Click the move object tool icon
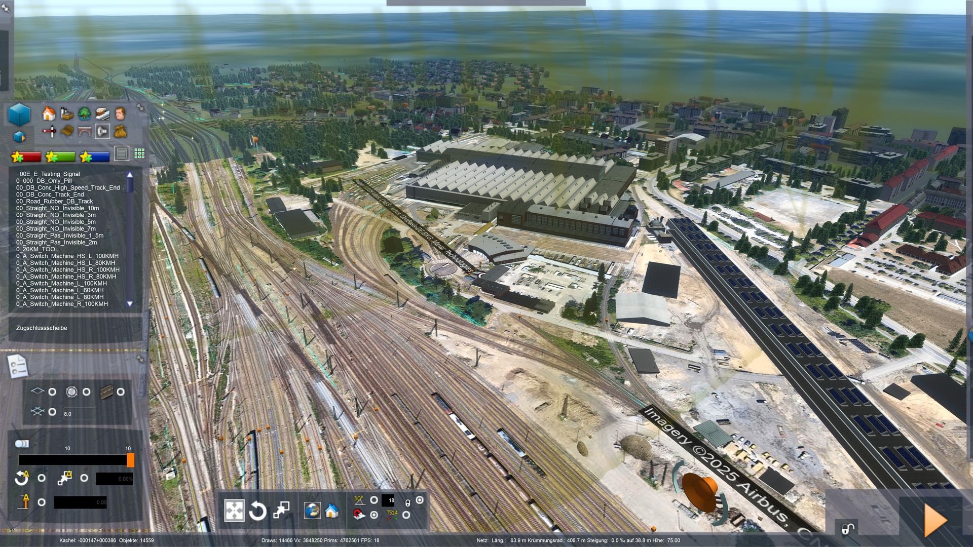Viewport: 973px width, 547px height. click(x=234, y=511)
